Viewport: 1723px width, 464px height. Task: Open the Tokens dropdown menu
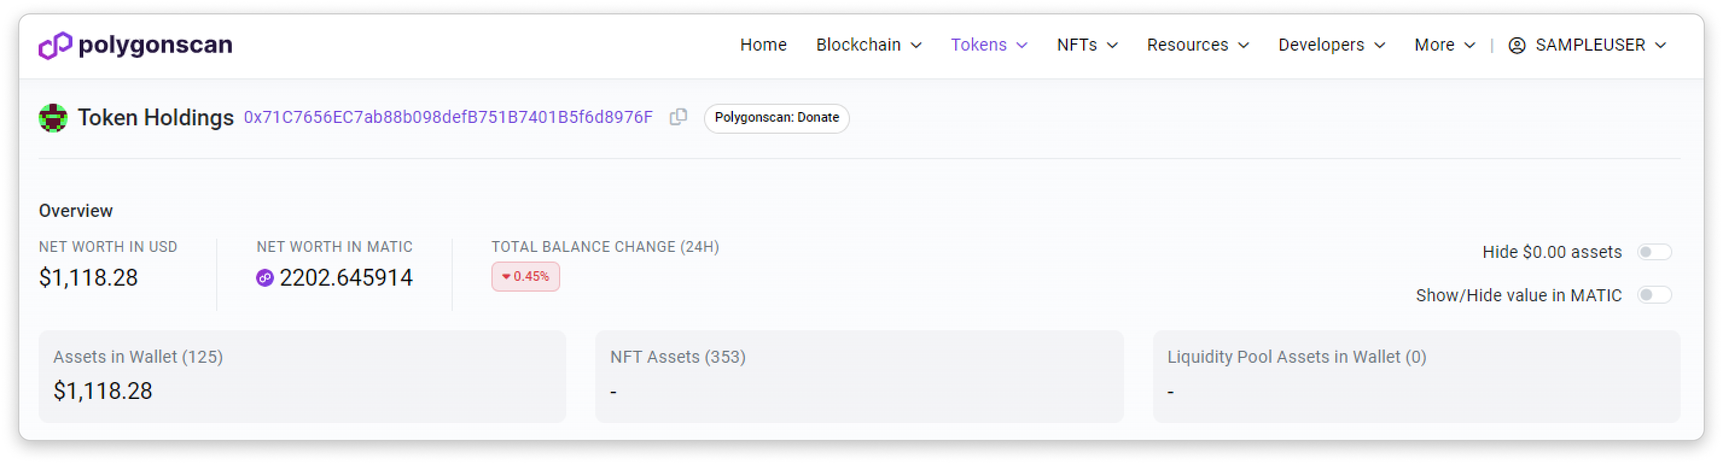(989, 45)
